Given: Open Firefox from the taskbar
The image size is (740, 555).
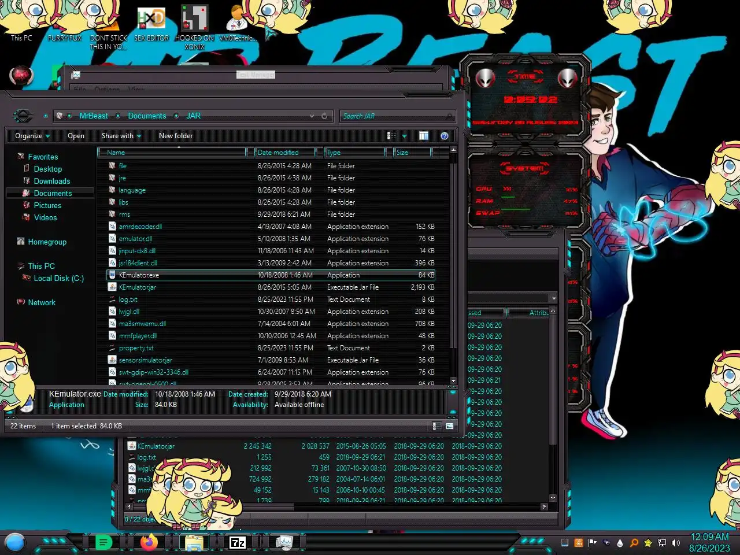Looking at the screenshot, I should (149, 543).
